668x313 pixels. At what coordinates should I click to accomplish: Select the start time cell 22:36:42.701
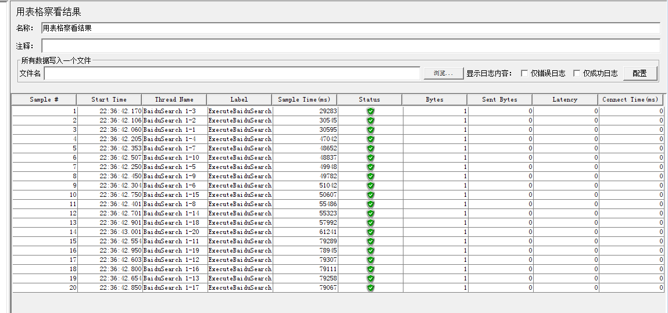[x=110, y=214]
